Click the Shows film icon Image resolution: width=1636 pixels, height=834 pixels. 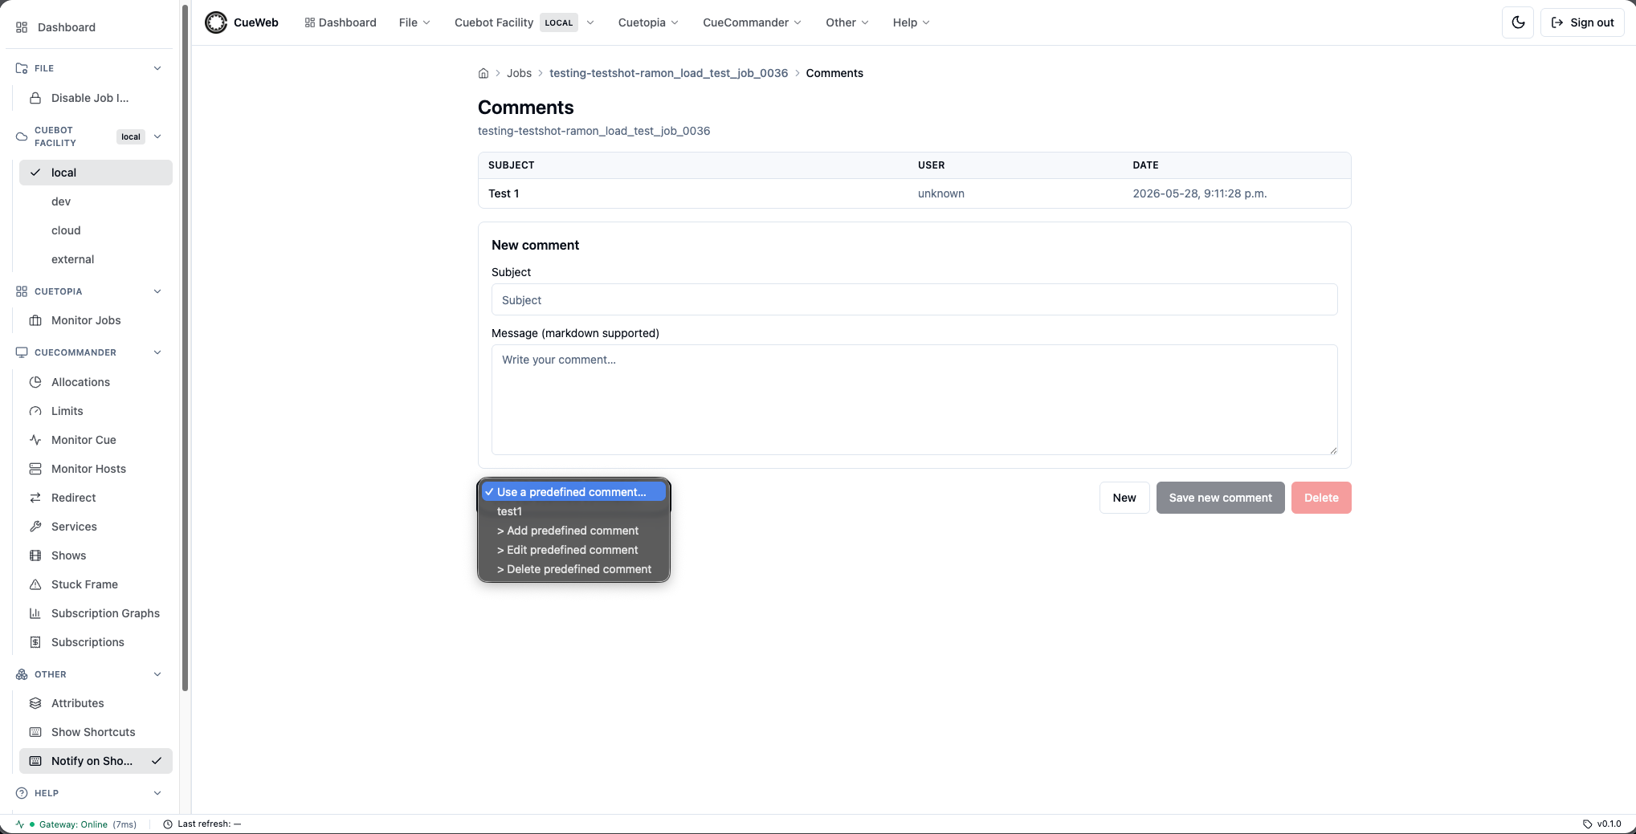35,555
